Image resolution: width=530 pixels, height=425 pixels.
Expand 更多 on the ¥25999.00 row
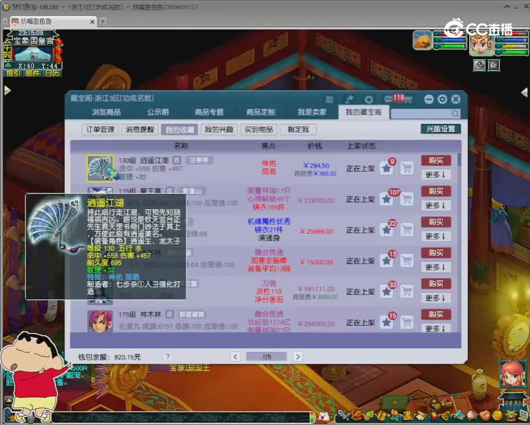(x=436, y=236)
